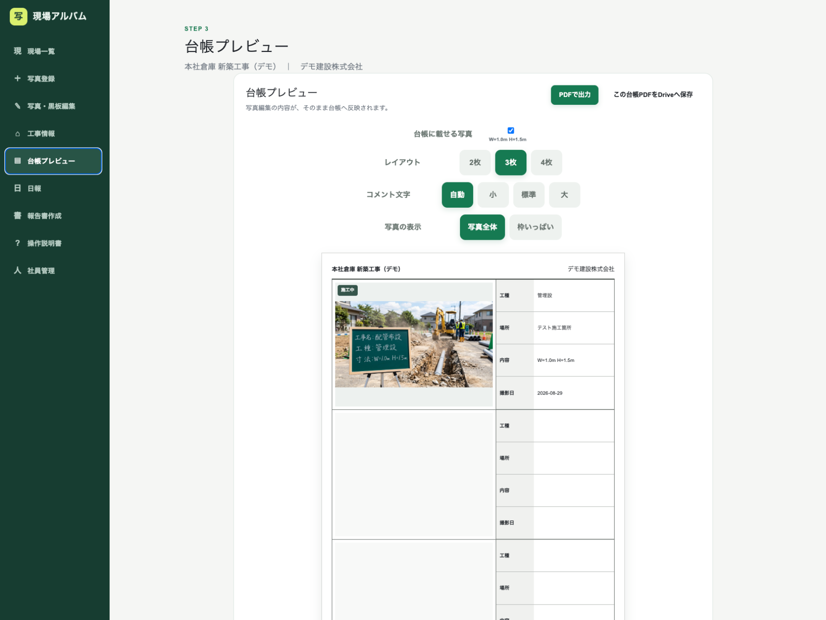Click the question mark icon for 操作説明書
Viewport: 826px width, 620px height.
click(x=17, y=243)
